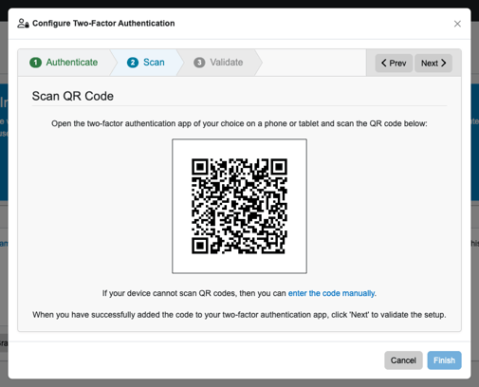Follow the enter the code manually link
This screenshot has height=387, width=479.
pos(331,293)
